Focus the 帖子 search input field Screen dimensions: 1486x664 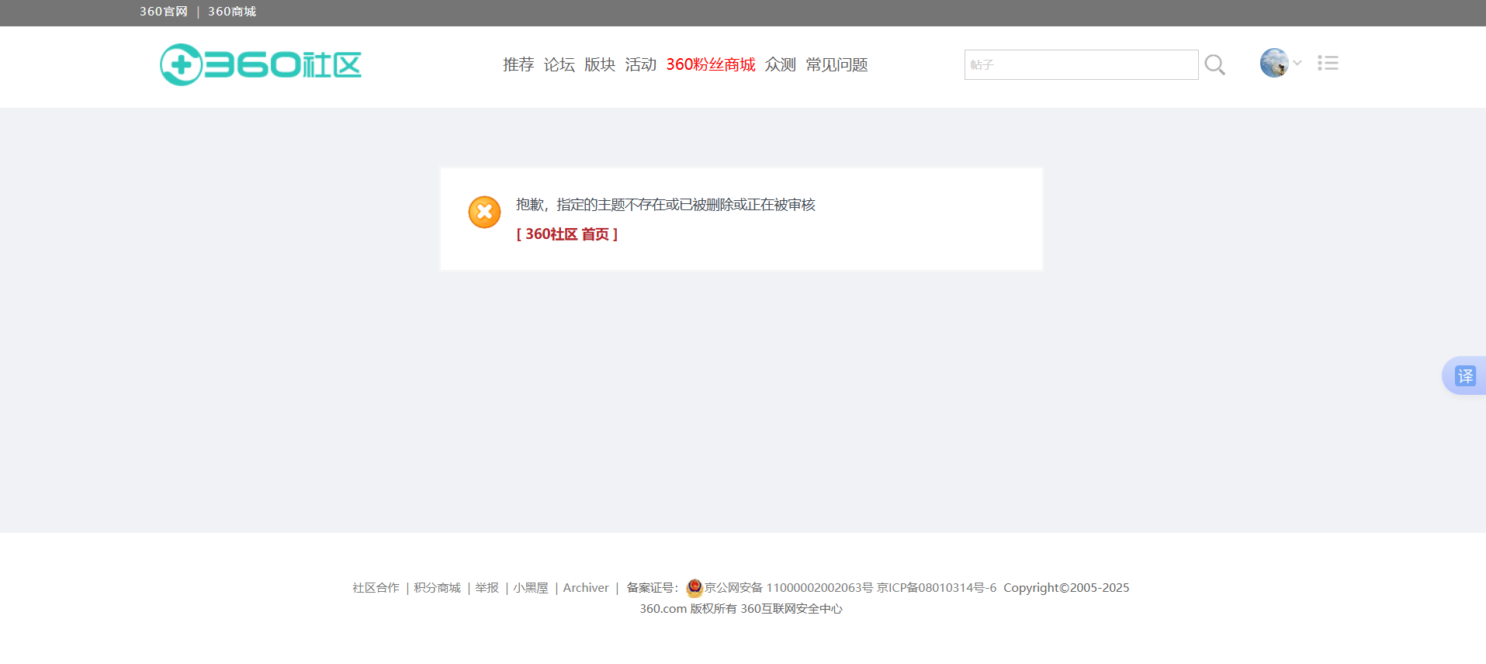1081,64
